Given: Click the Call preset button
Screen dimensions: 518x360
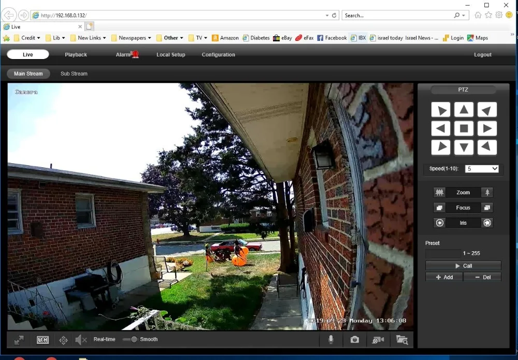Looking at the screenshot, I should pyautogui.click(x=463, y=266).
